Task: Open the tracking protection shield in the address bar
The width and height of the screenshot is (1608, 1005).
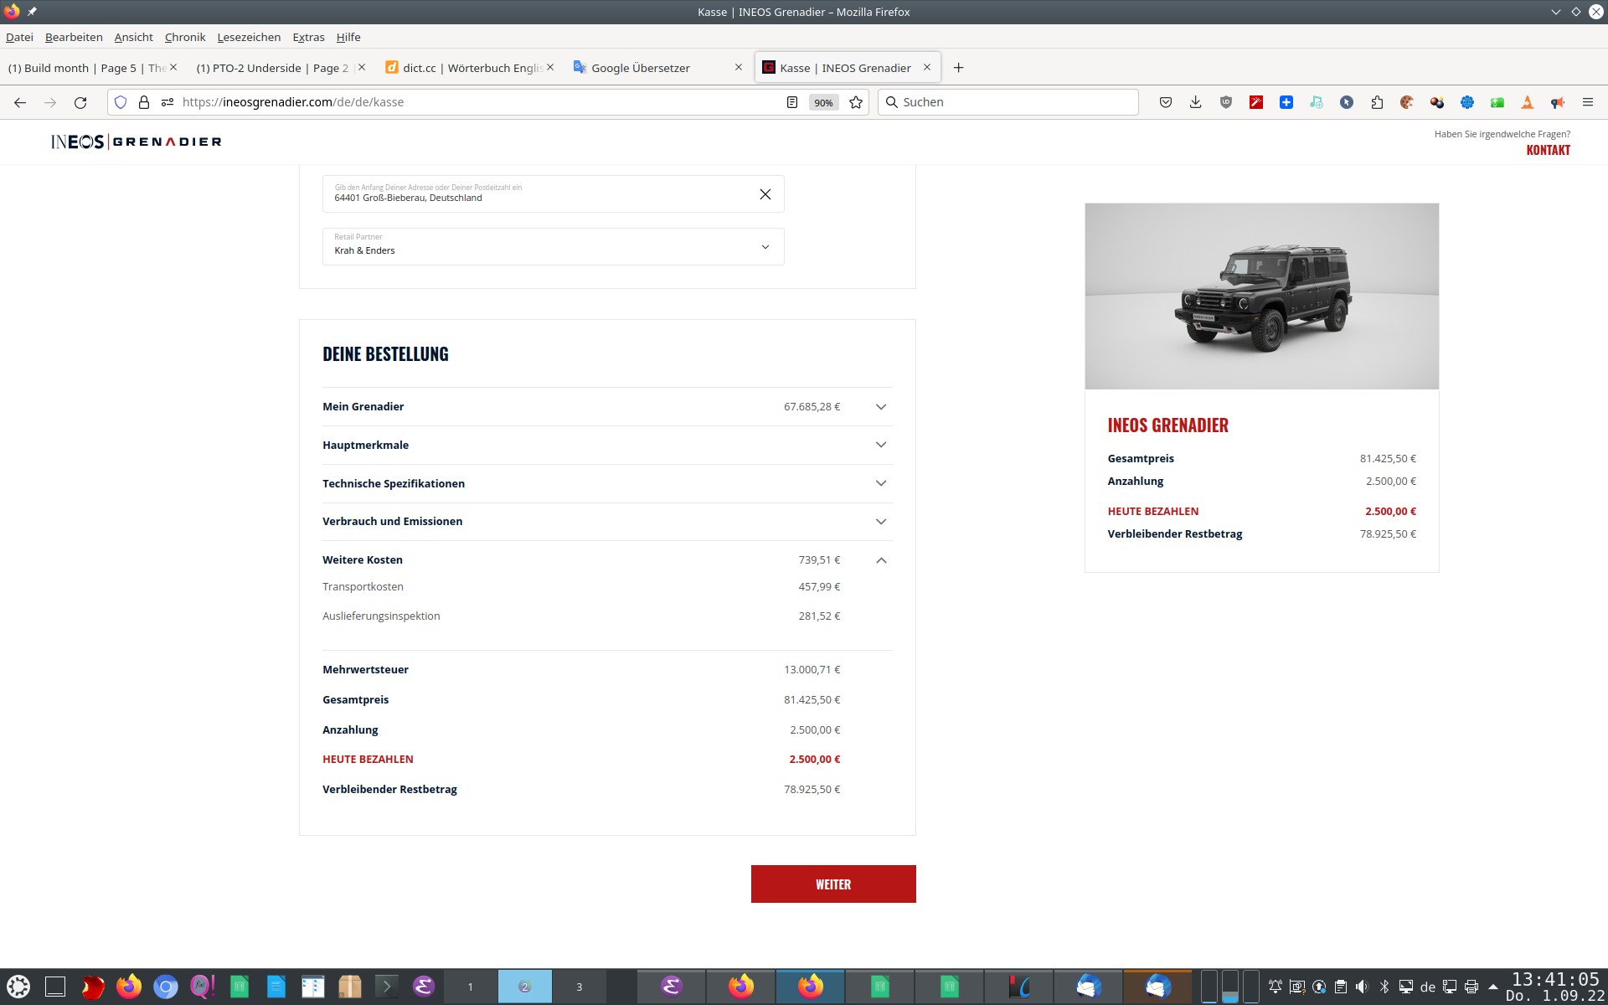Action: [121, 102]
